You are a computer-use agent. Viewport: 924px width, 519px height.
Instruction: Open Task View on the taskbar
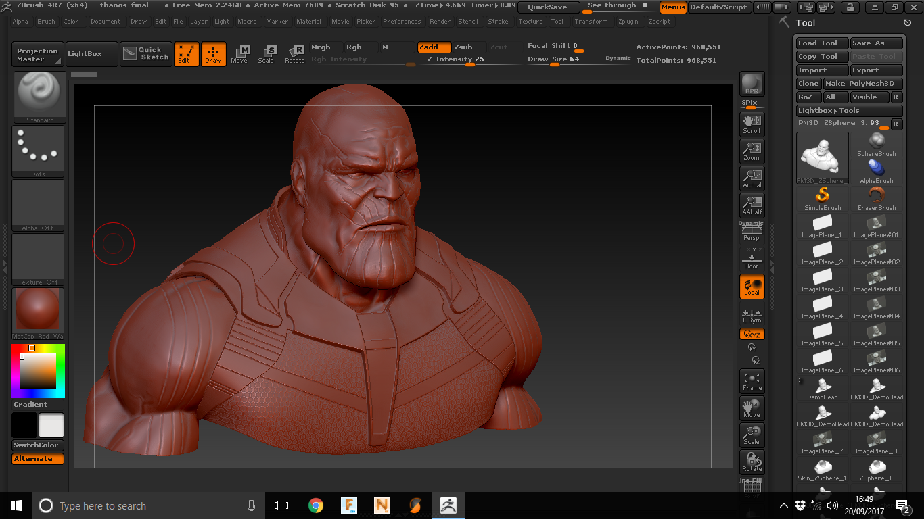tap(281, 505)
